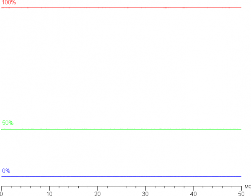This screenshot has width=251, height=196.
Task: Click the red 100% label
Action: coord(9,2)
